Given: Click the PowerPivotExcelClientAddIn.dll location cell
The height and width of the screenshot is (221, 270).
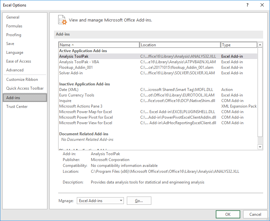Looking at the screenshot, I should tap(178, 117).
